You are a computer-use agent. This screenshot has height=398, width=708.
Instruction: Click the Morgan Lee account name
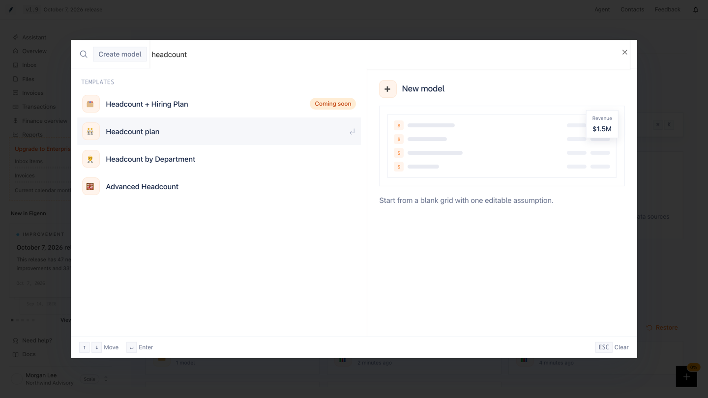(x=41, y=375)
